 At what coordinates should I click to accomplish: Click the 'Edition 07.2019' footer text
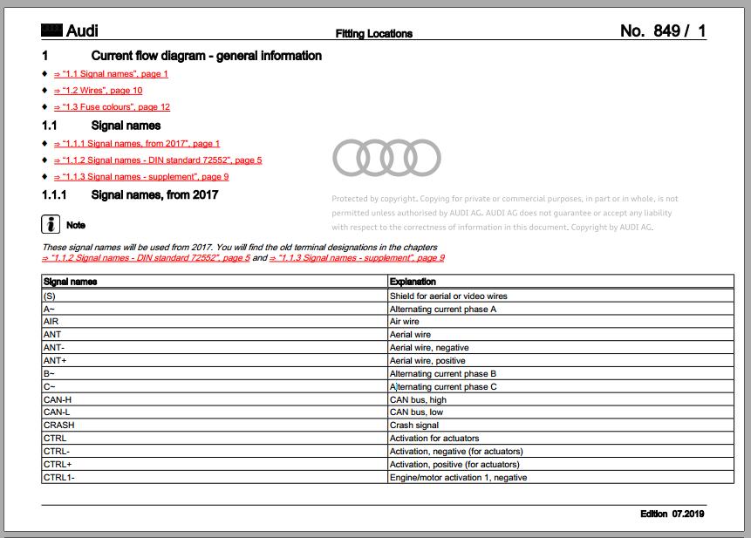point(672,514)
